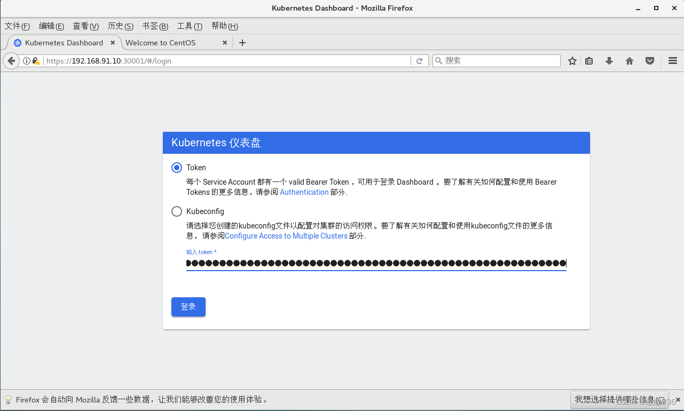Image resolution: width=684 pixels, height=411 pixels.
Task: Dismiss the Firefox data notification bar
Action: [678, 399]
